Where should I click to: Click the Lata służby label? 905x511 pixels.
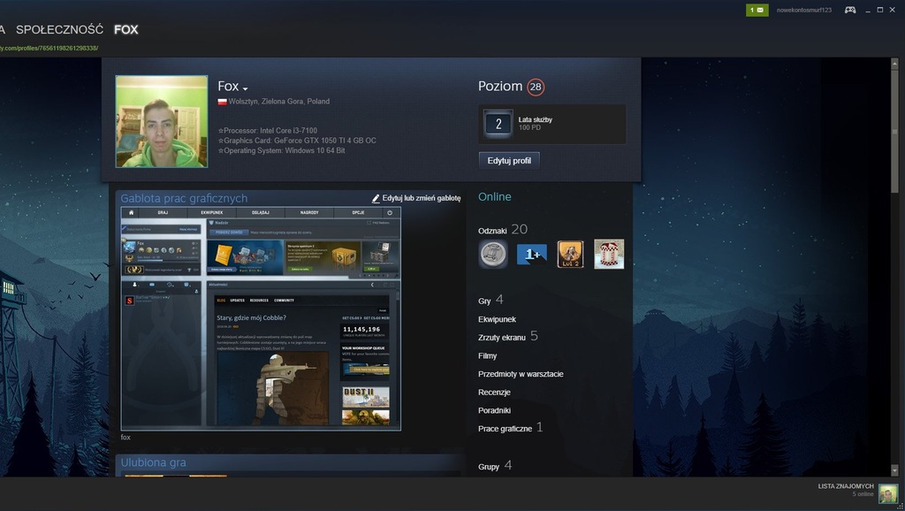coord(535,119)
